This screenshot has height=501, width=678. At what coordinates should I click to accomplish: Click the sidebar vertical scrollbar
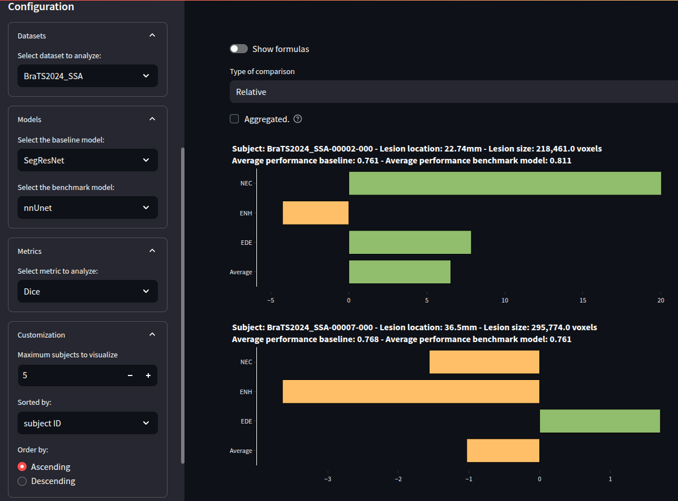point(182,305)
